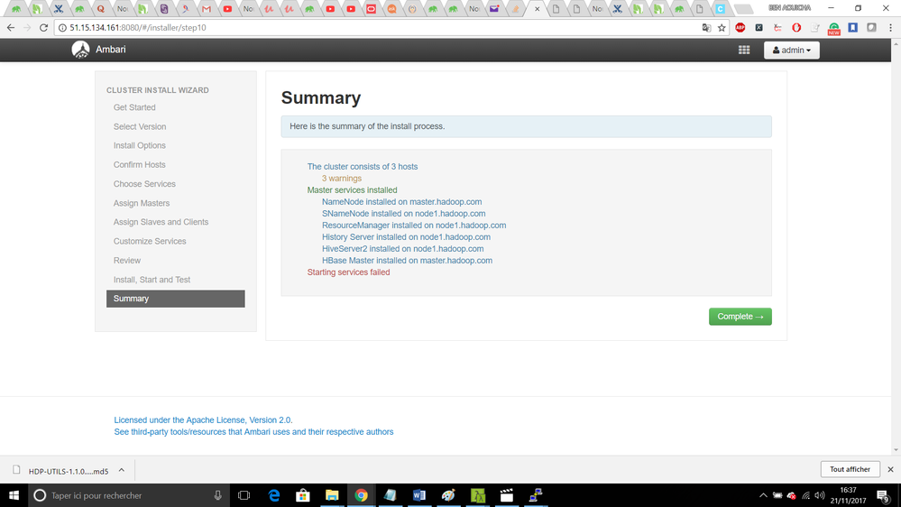Show hidden system tray icons
This screenshot has width=901, height=507.
coord(763,495)
